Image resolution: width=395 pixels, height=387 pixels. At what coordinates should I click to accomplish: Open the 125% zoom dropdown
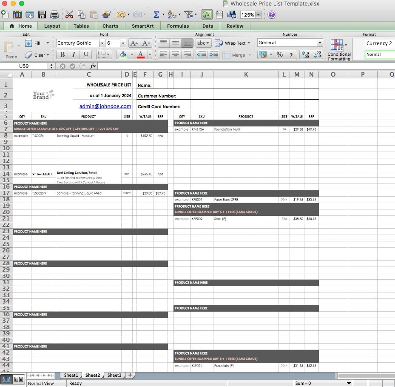(258, 15)
